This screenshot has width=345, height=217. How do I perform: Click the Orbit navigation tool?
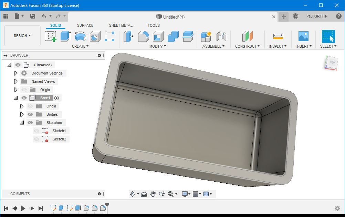(x=133, y=194)
